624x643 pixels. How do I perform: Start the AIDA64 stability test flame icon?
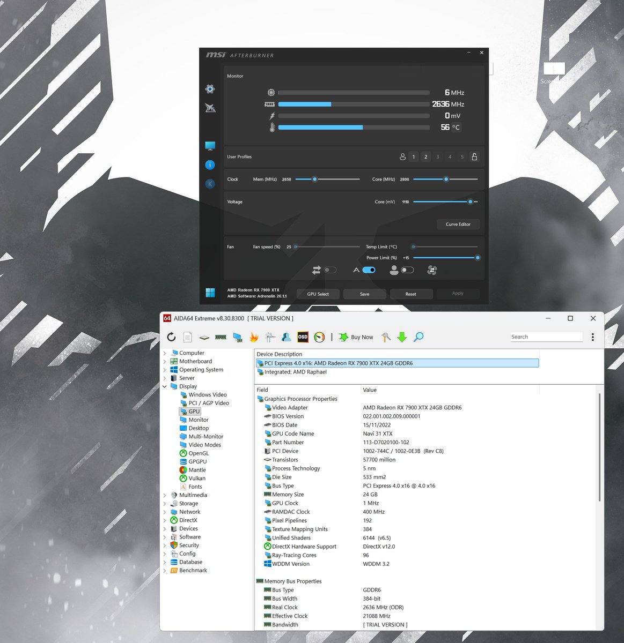point(254,337)
